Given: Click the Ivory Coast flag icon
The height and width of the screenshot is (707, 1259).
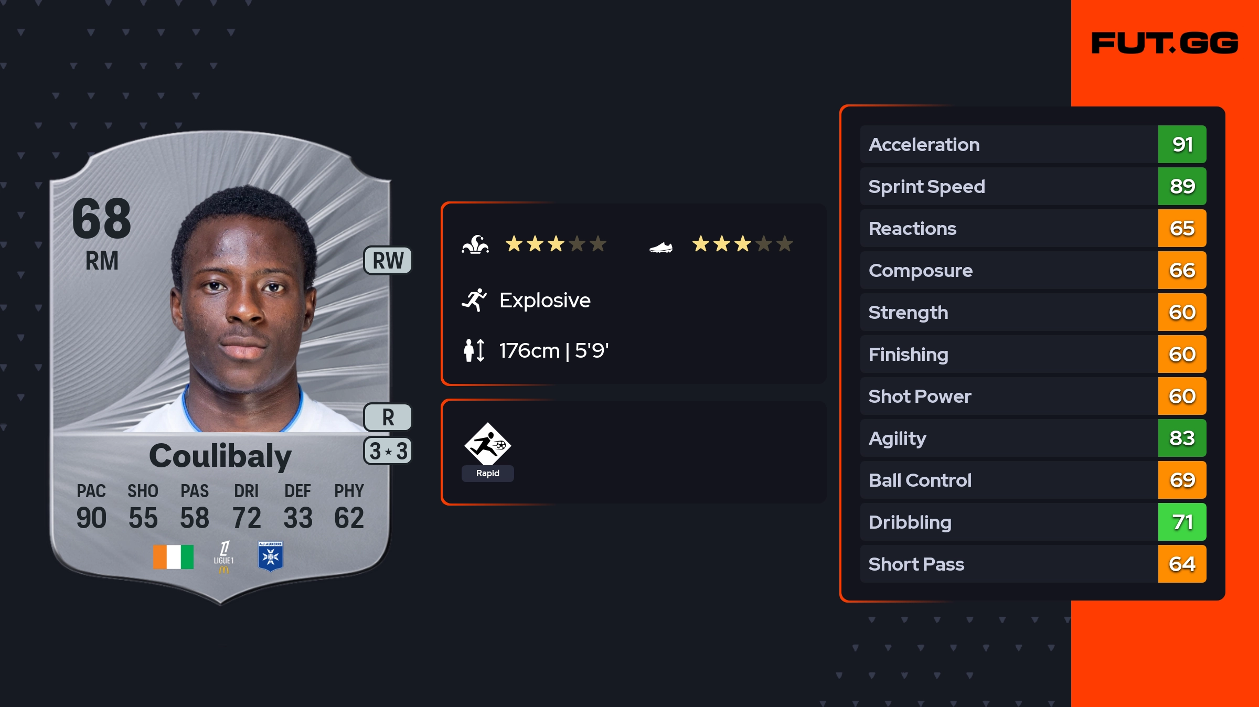Looking at the screenshot, I should click(173, 556).
